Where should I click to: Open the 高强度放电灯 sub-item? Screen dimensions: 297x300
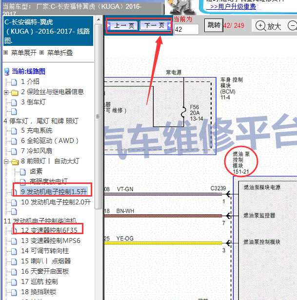[49, 181]
